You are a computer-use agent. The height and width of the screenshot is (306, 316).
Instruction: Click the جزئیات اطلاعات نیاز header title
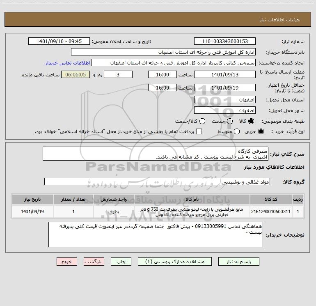(x=280, y=20)
